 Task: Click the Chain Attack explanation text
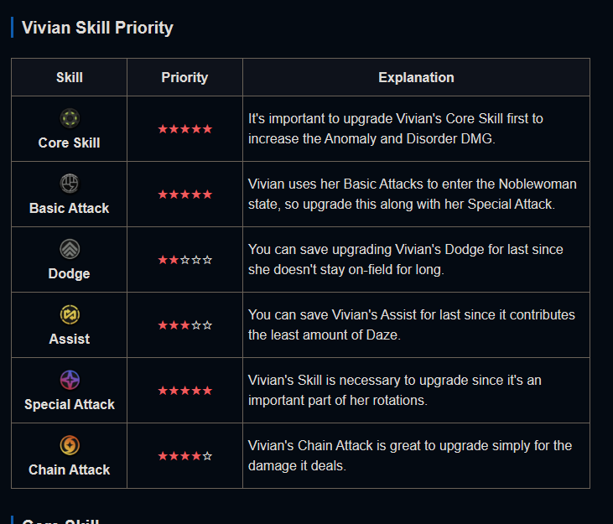[x=410, y=455]
